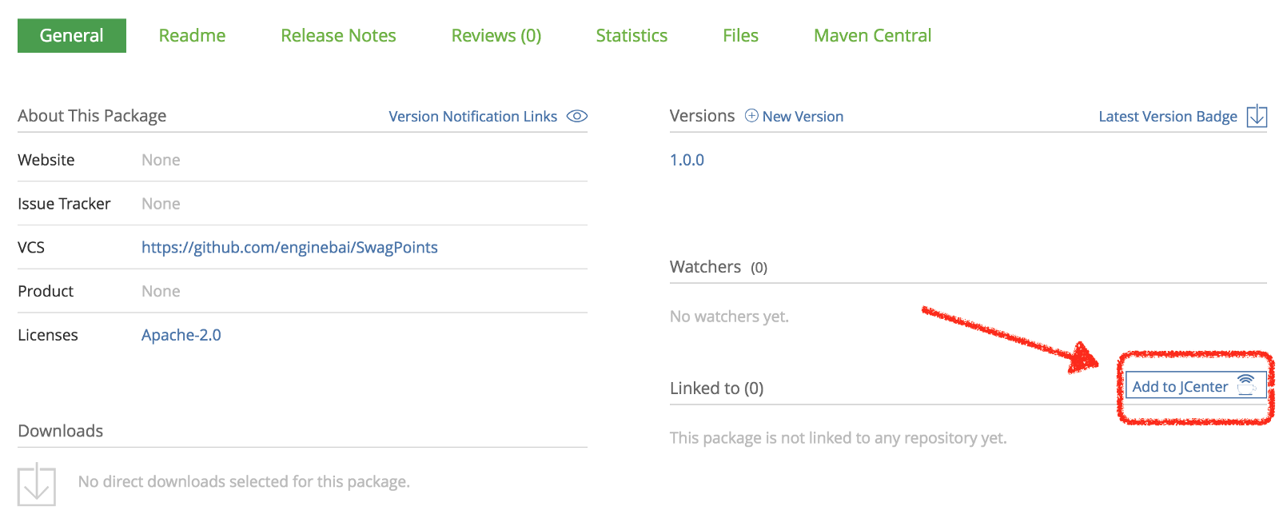Click the Linked to (0) heading
Screen dimensions: 1279x522
(x=717, y=389)
